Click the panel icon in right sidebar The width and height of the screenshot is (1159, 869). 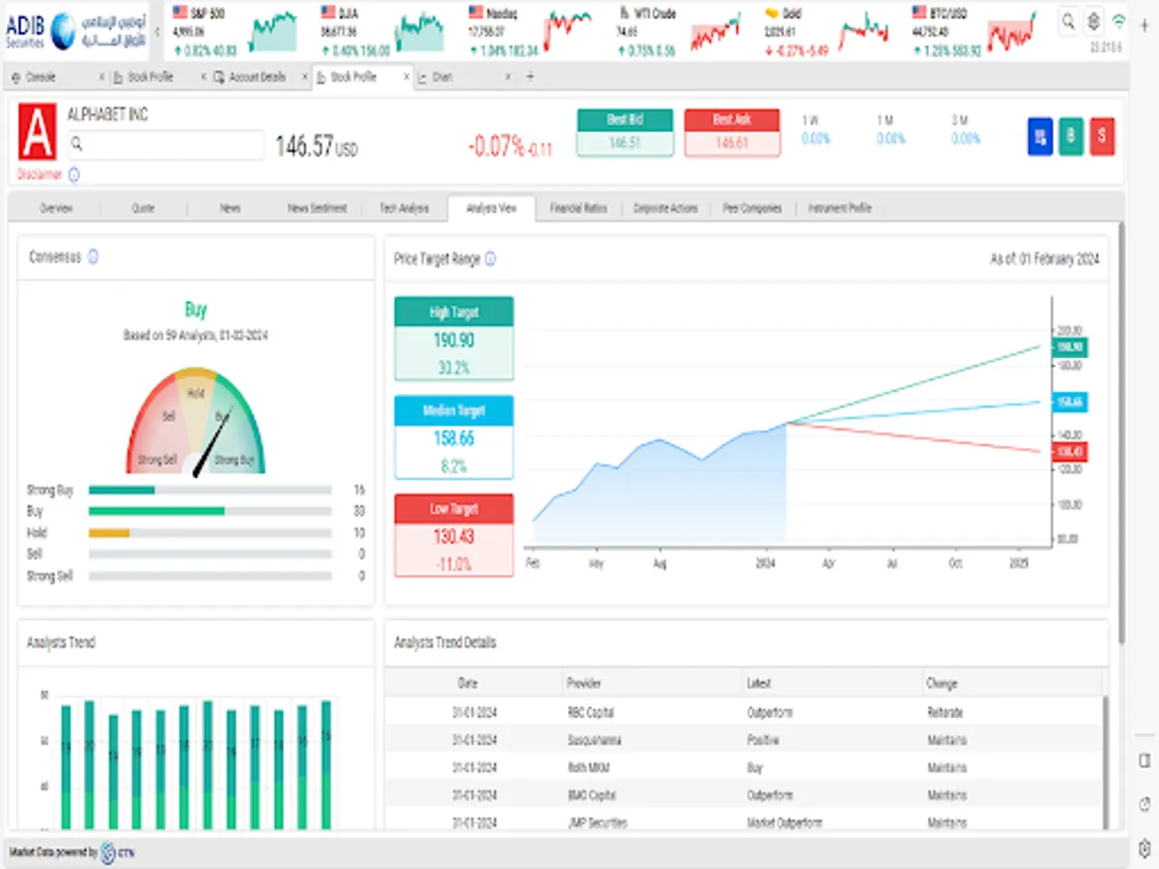click(x=1145, y=760)
